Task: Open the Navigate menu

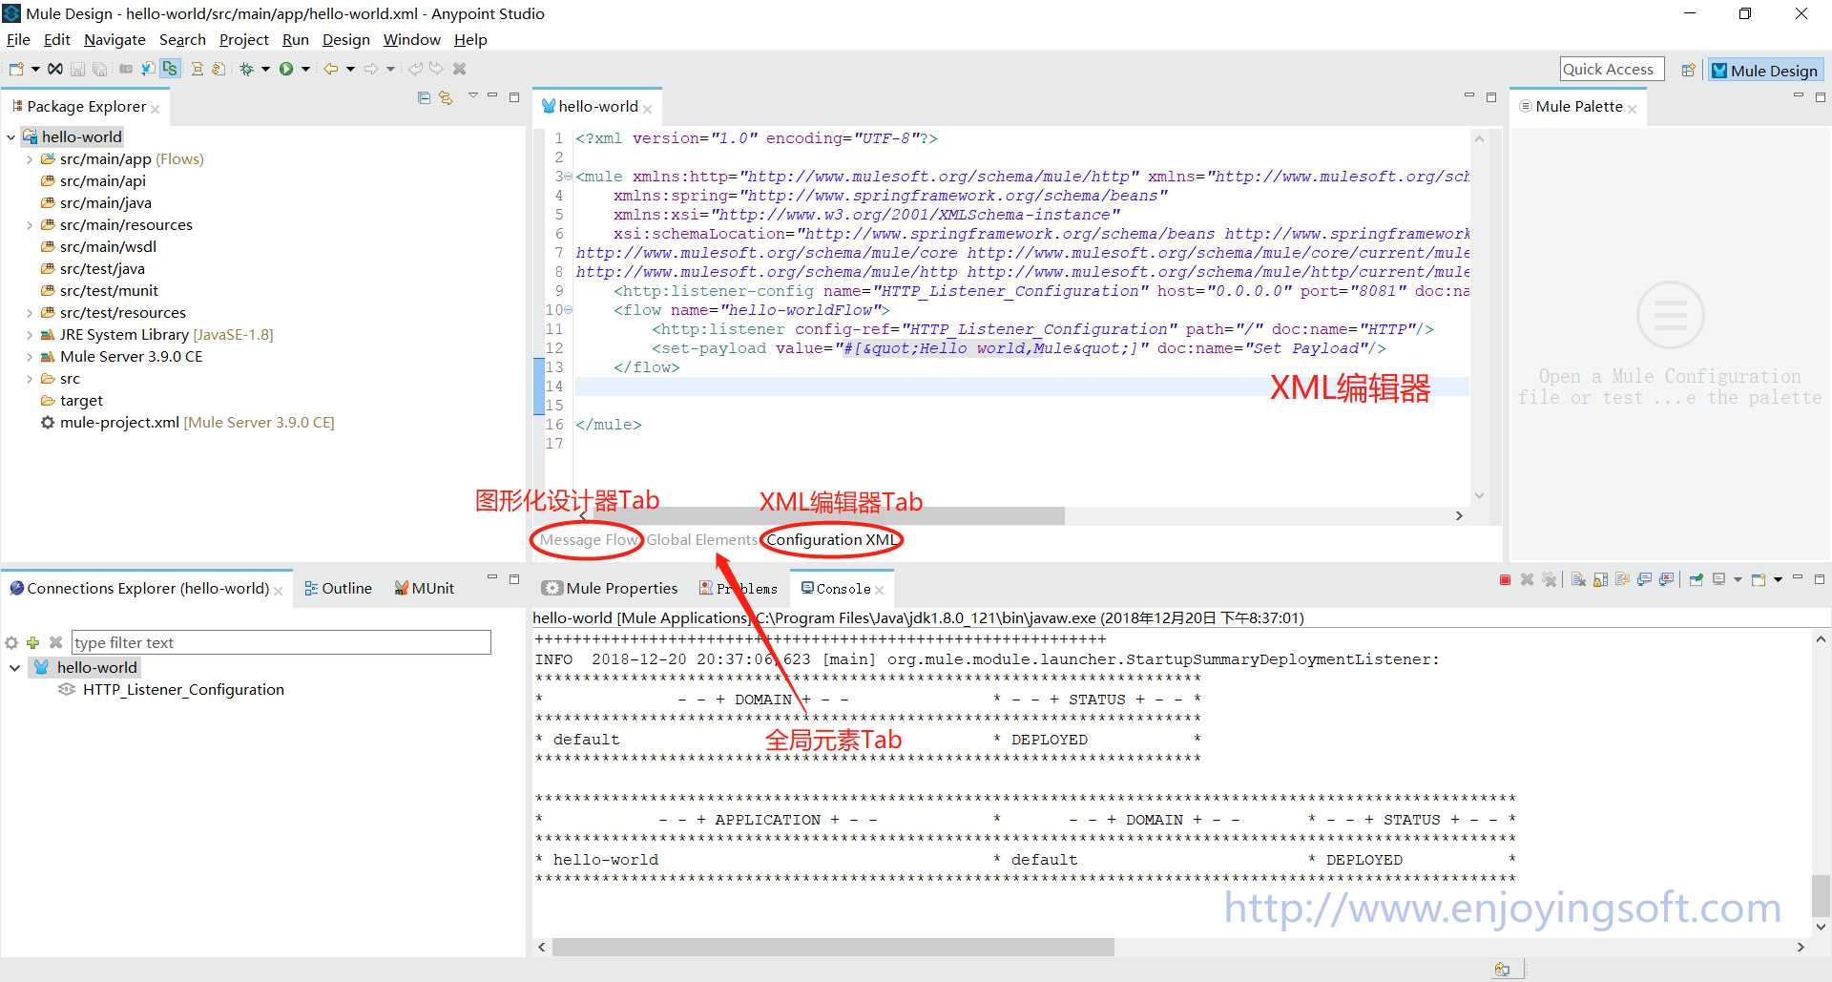Action: [x=114, y=39]
